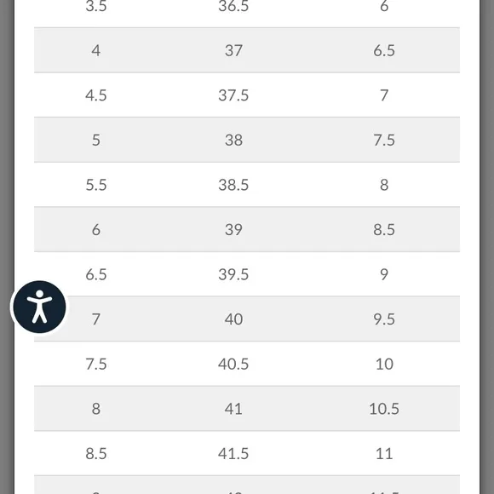Click the 10 size cell
This screenshot has height=494, width=494.
[384, 364]
